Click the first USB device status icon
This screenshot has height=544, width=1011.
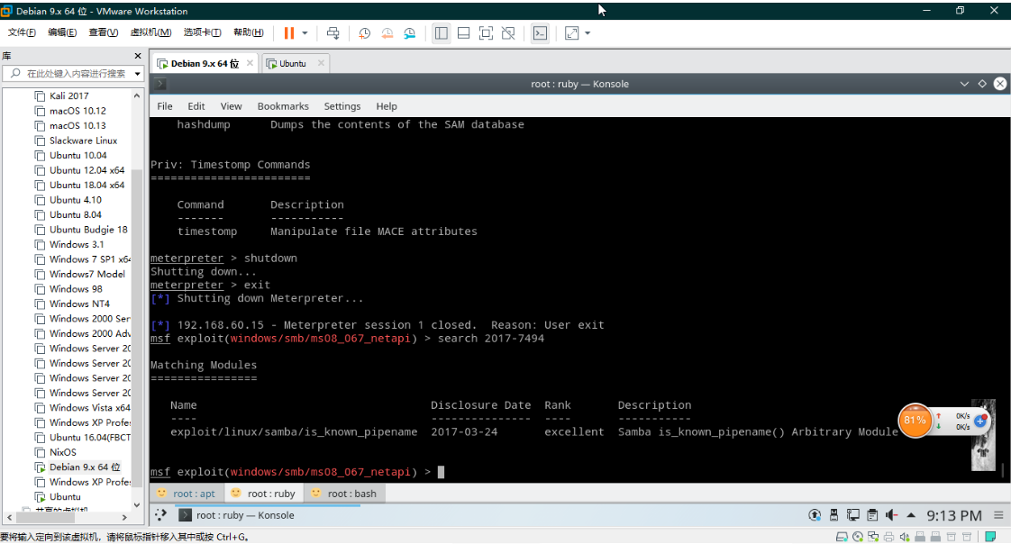[x=920, y=536]
